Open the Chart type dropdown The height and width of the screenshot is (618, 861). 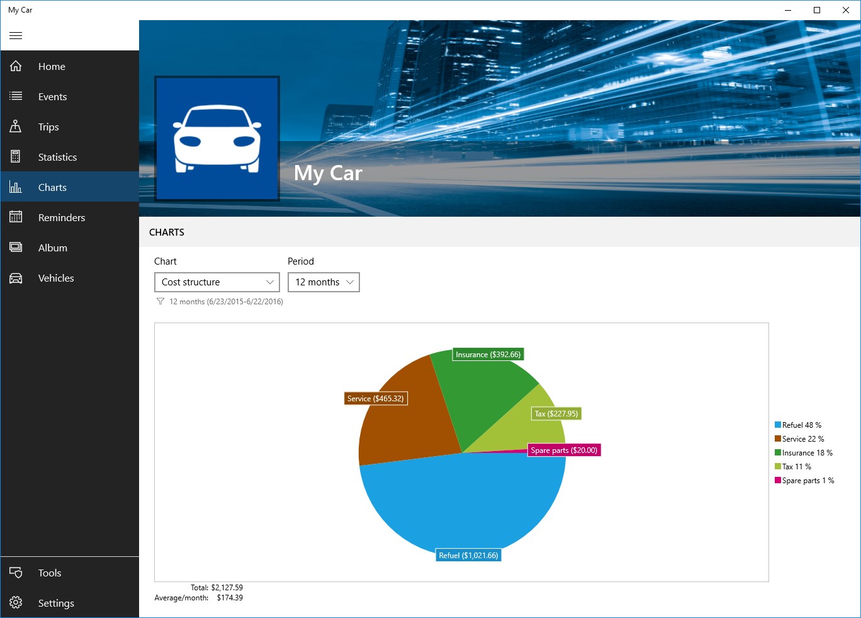click(x=217, y=282)
